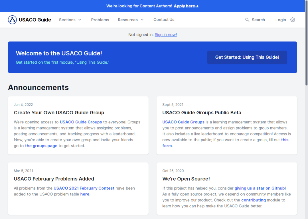The height and width of the screenshot is (219, 308).
Task: Click giving us a star on Github link
Action: click(x=260, y=188)
